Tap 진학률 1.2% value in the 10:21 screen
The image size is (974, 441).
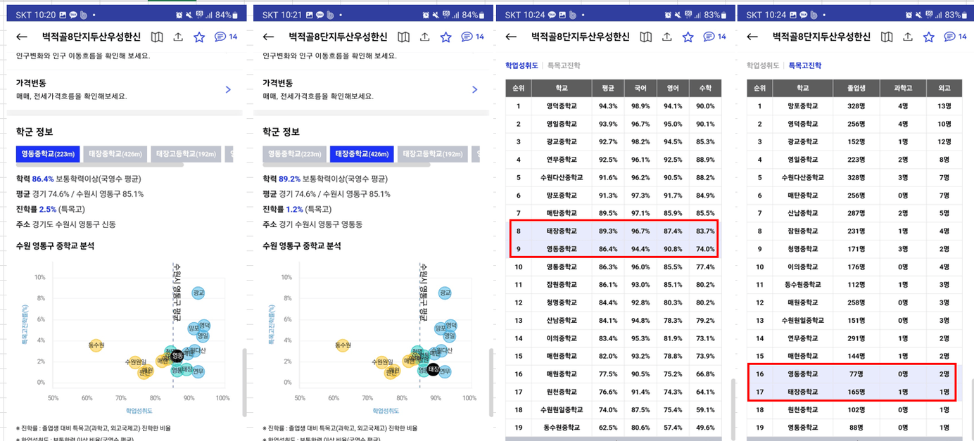[x=294, y=209]
